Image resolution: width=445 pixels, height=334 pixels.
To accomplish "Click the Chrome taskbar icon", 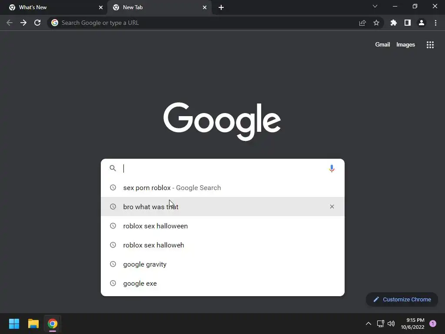I will [x=52, y=324].
